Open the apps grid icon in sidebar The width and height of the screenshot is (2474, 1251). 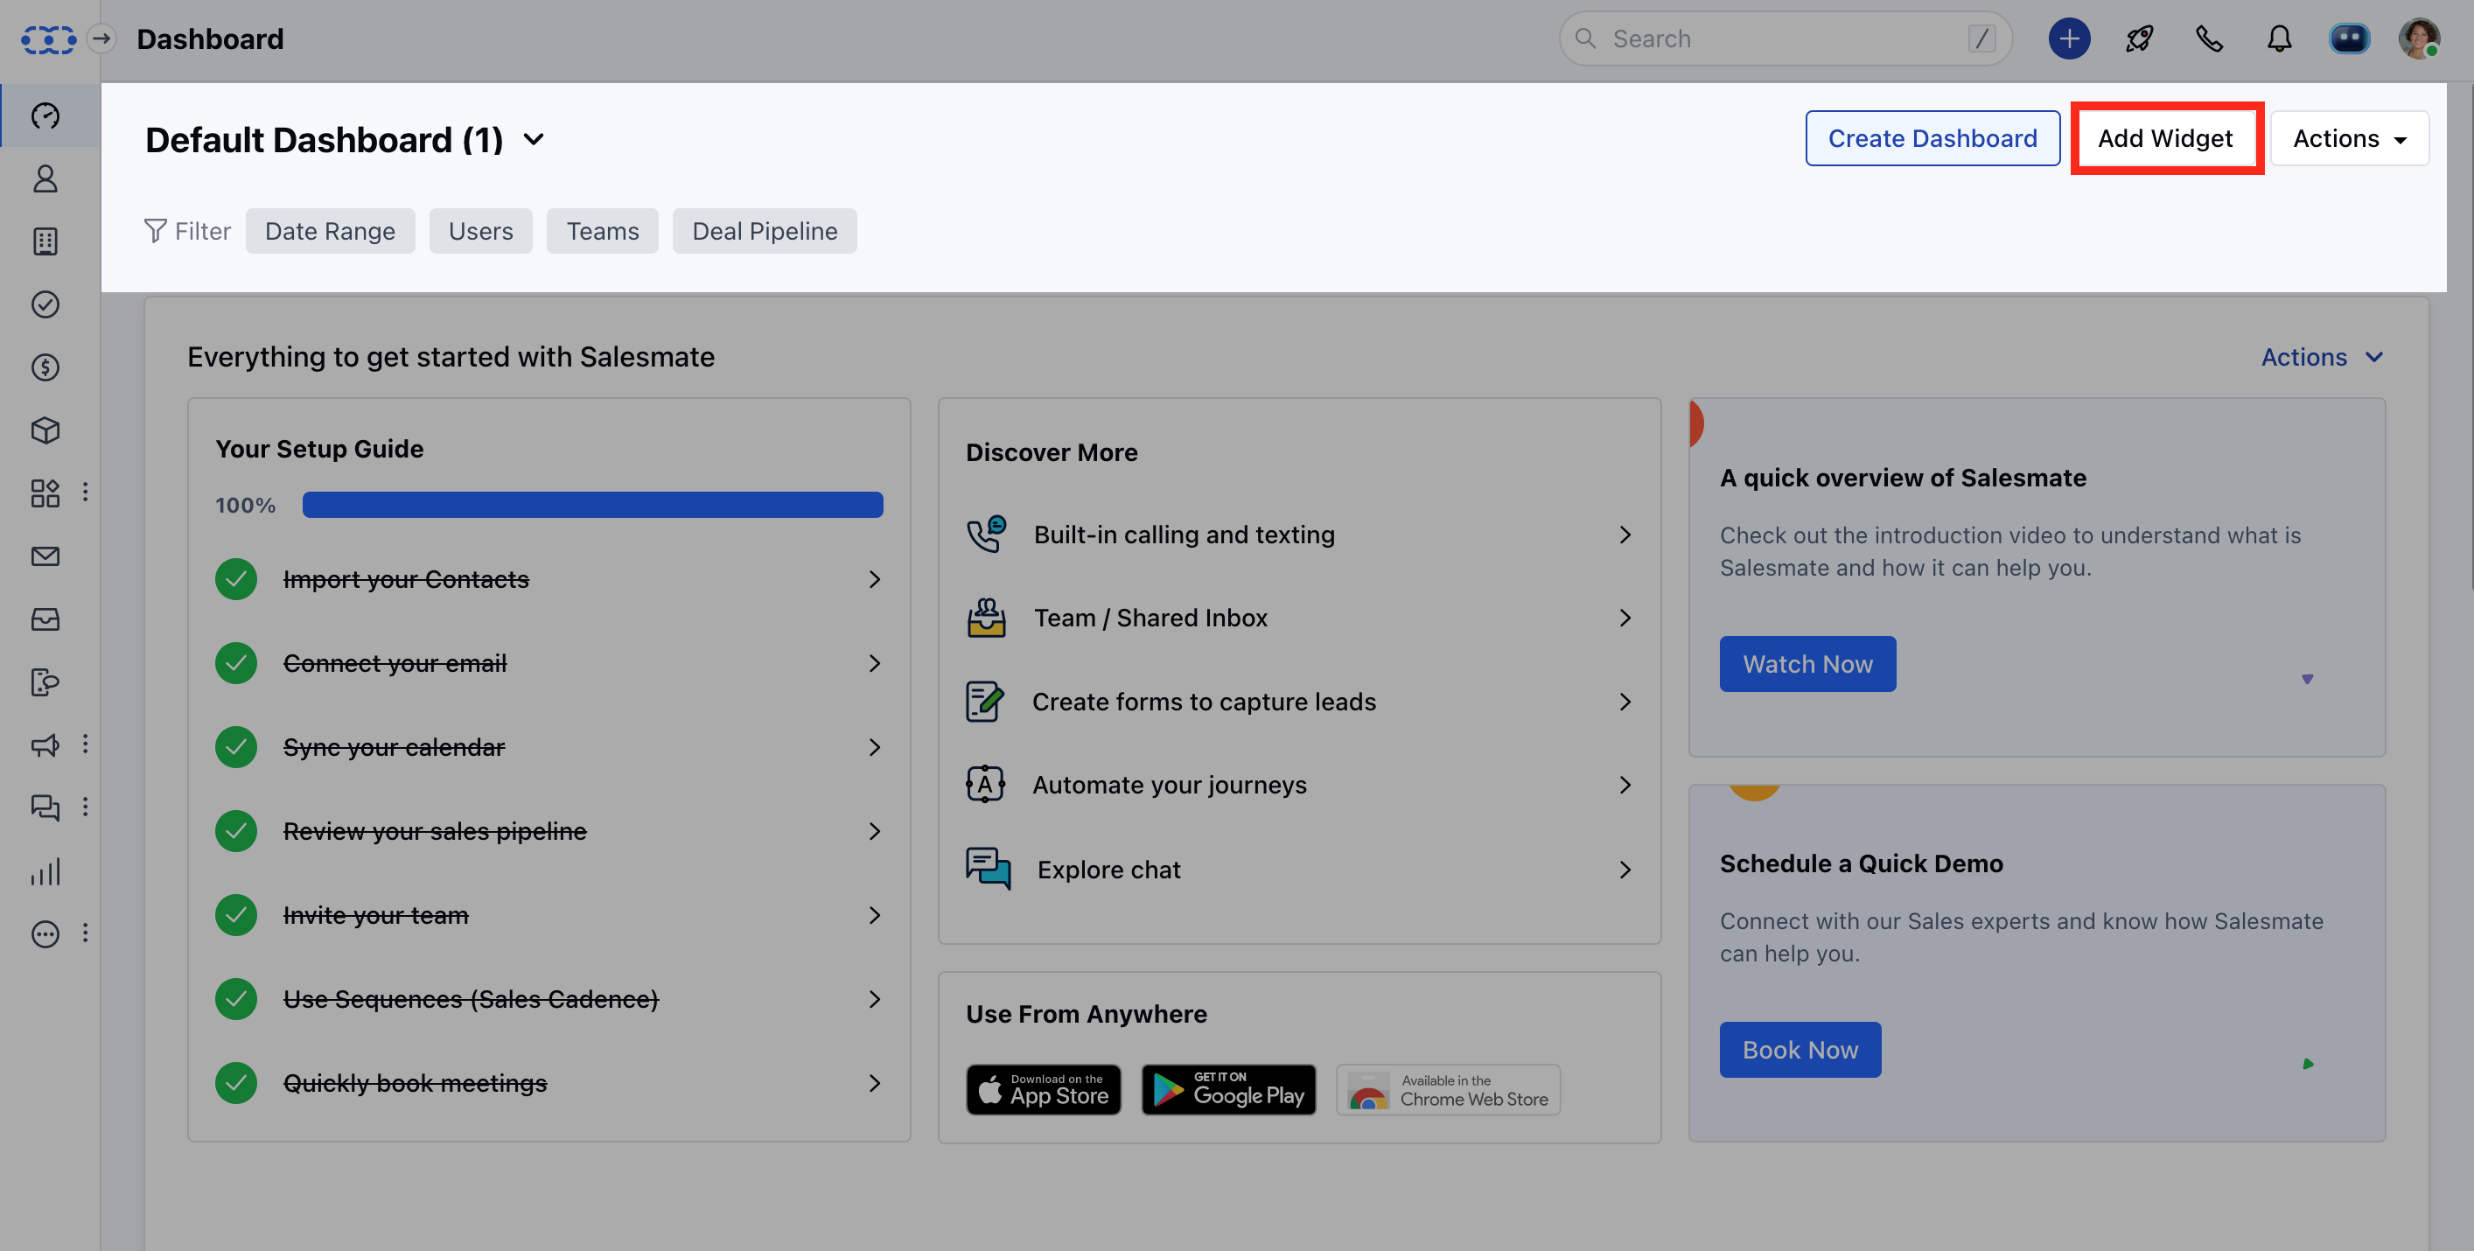(45, 493)
